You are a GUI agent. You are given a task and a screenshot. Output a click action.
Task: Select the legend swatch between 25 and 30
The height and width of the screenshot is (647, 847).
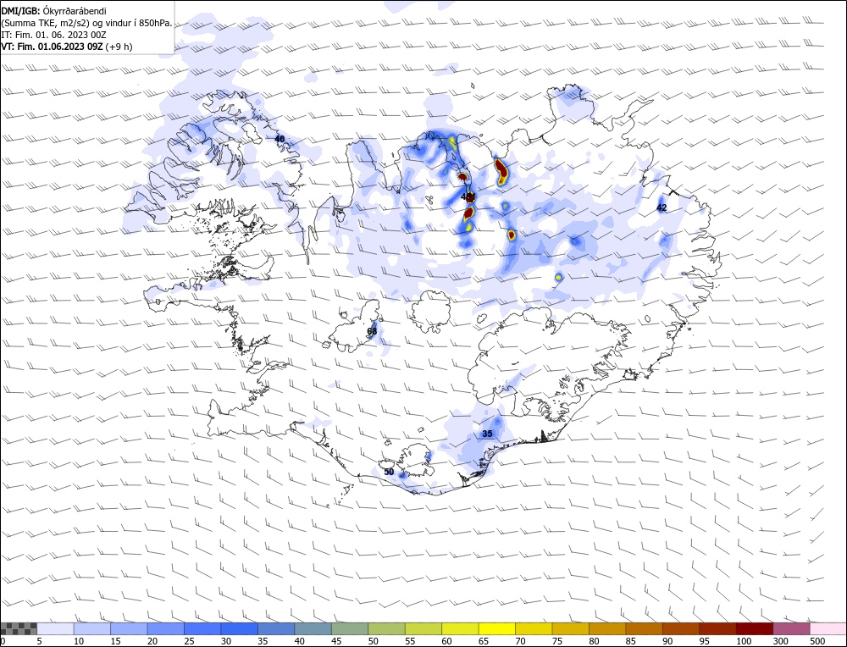point(202,628)
